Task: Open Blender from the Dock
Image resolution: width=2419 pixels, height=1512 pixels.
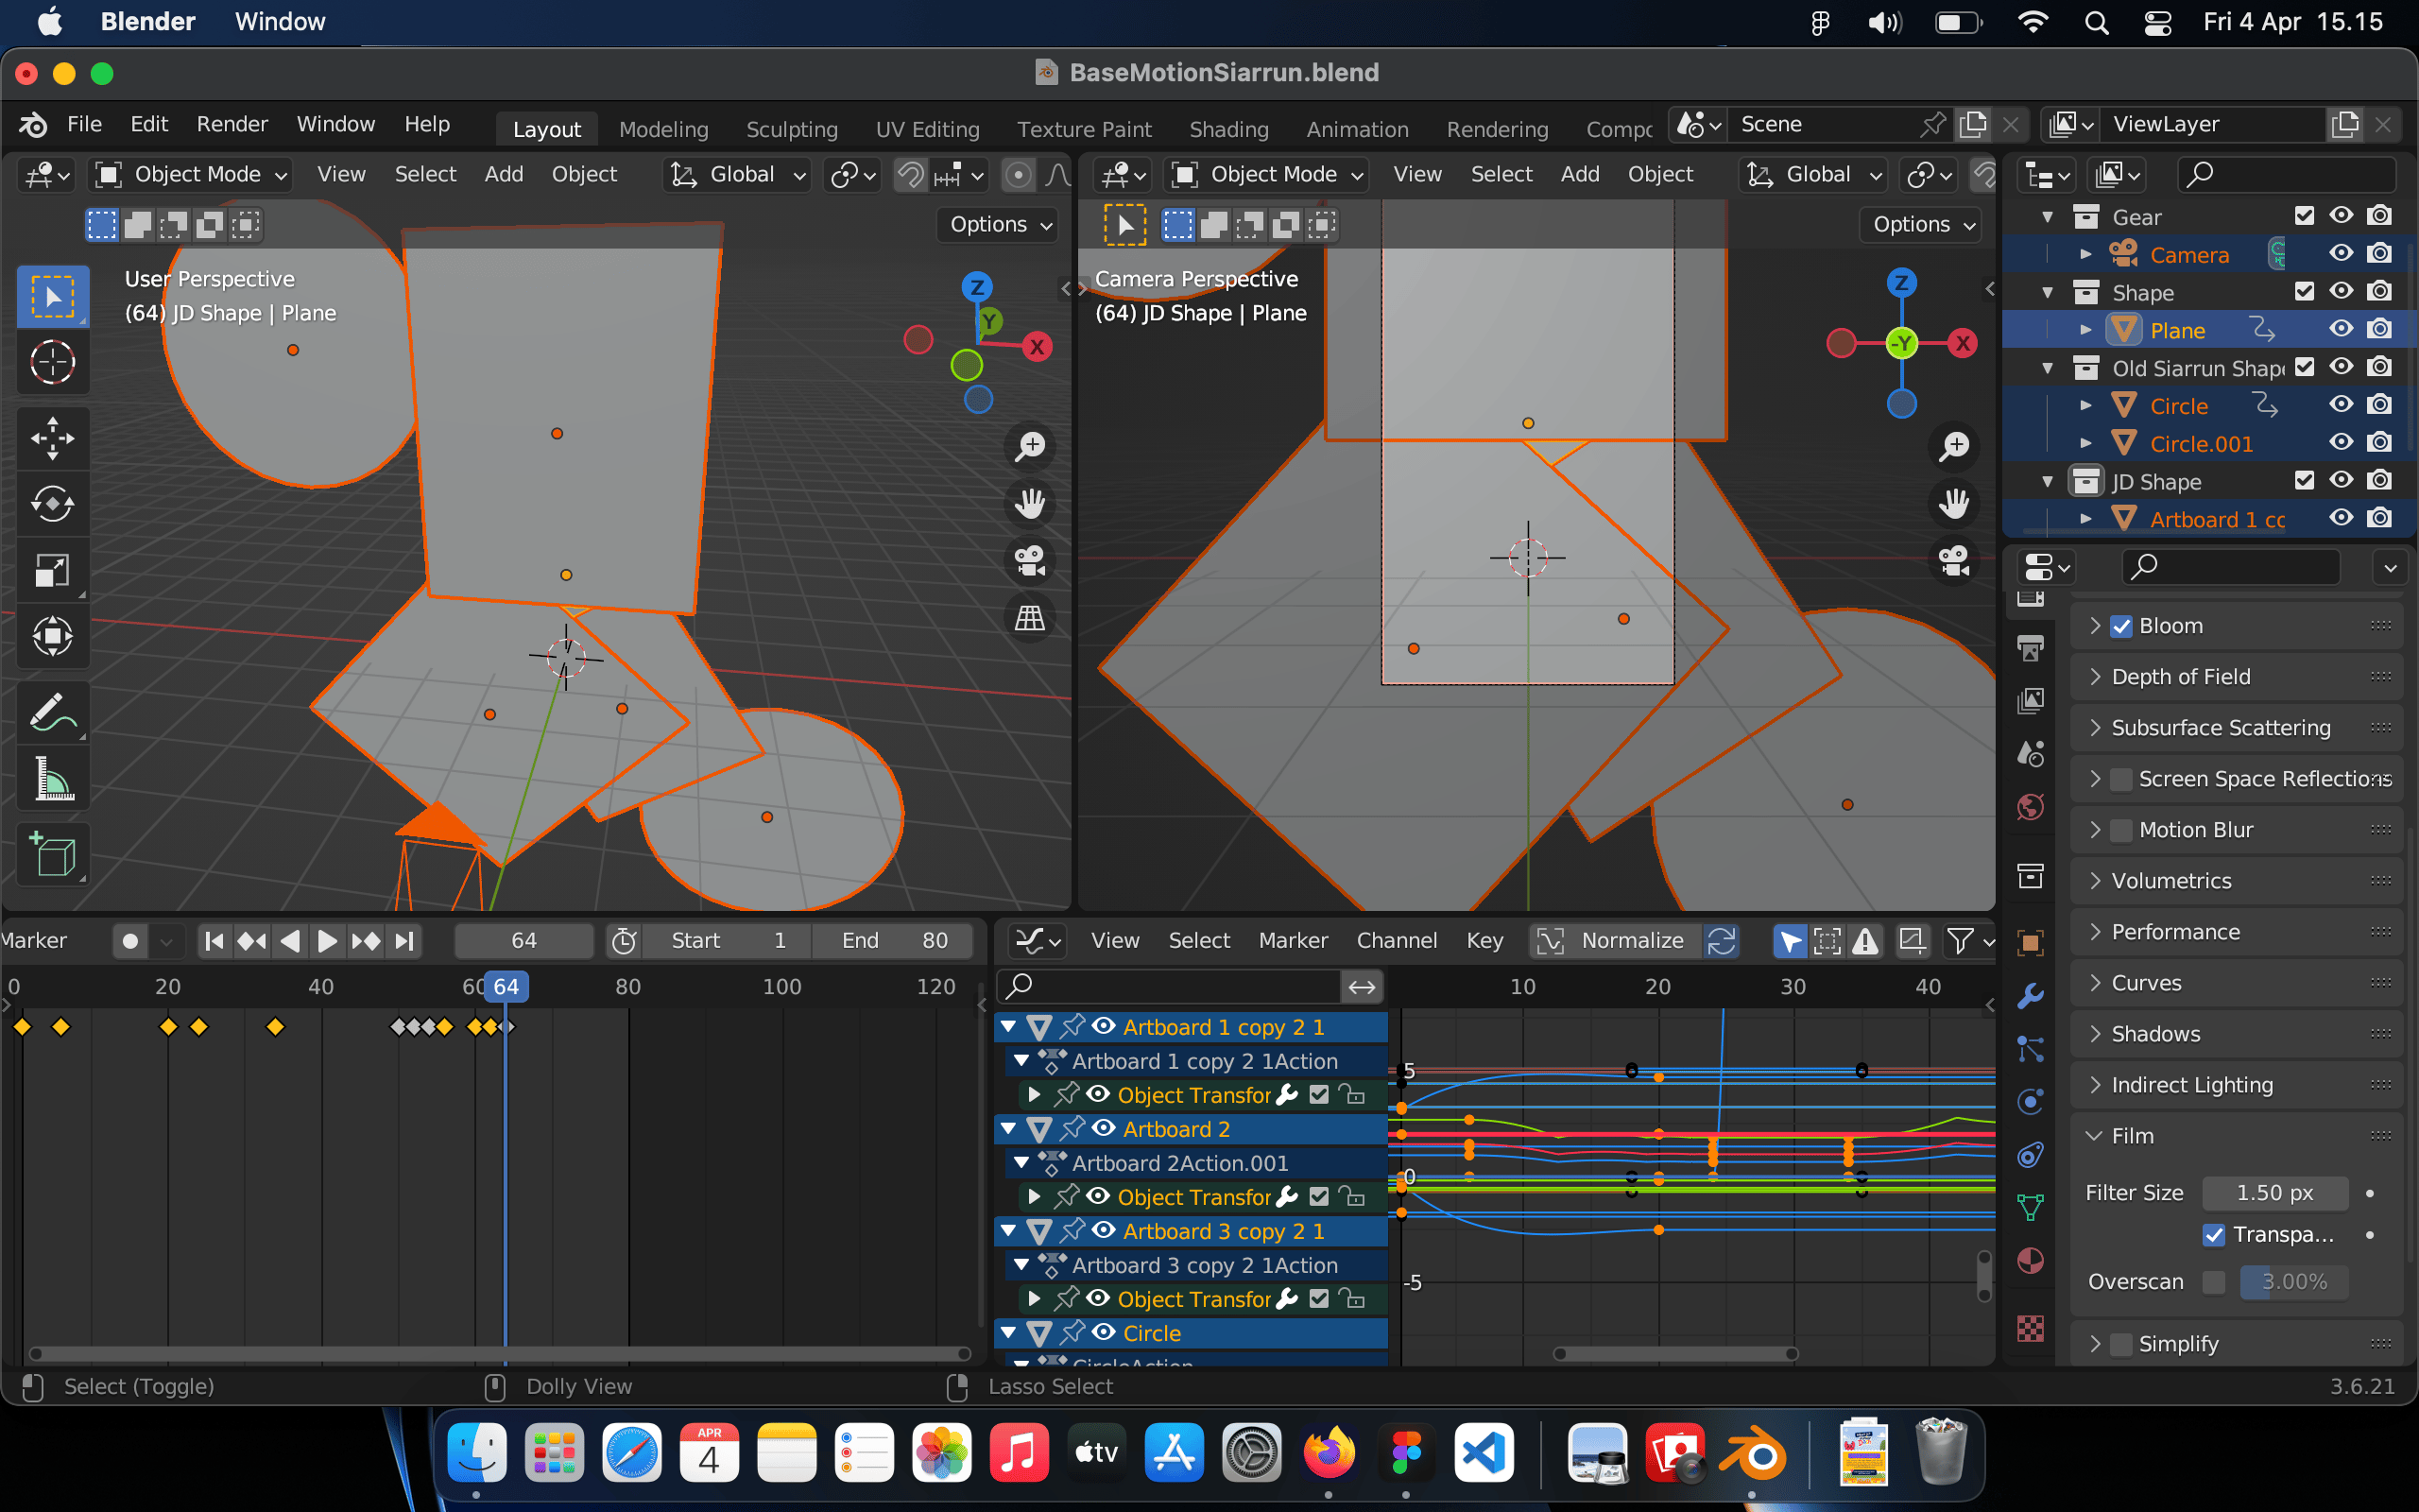Action: point(1751,1452)
